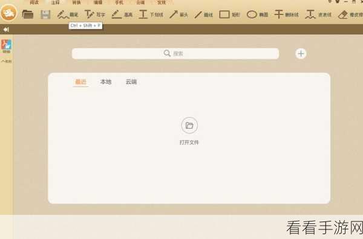This screenshot has height=239, width=363.
Task: Switch to the 最近 recent tab
Action: click(80, 81)
